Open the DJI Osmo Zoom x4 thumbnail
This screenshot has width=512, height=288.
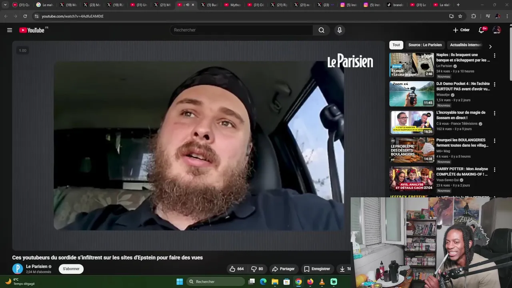412,94
